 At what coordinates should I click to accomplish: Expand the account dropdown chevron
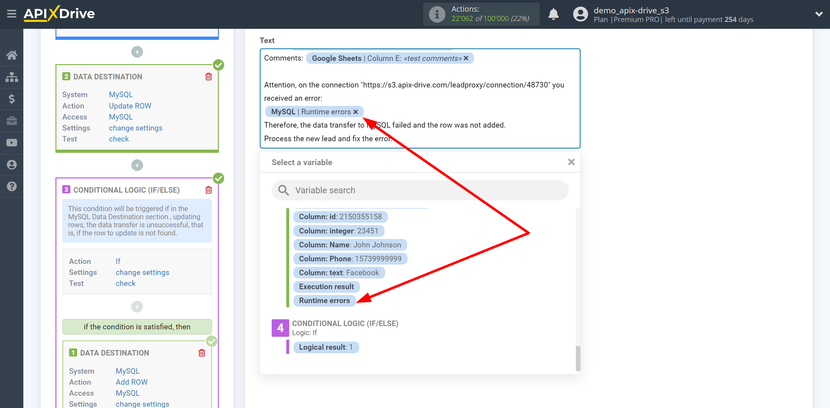coord(819,14)
